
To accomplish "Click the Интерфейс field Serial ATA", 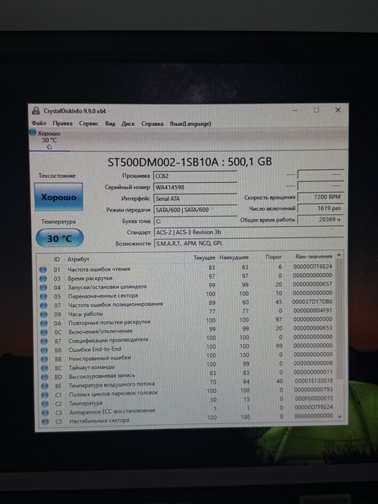I will point(195,198).
